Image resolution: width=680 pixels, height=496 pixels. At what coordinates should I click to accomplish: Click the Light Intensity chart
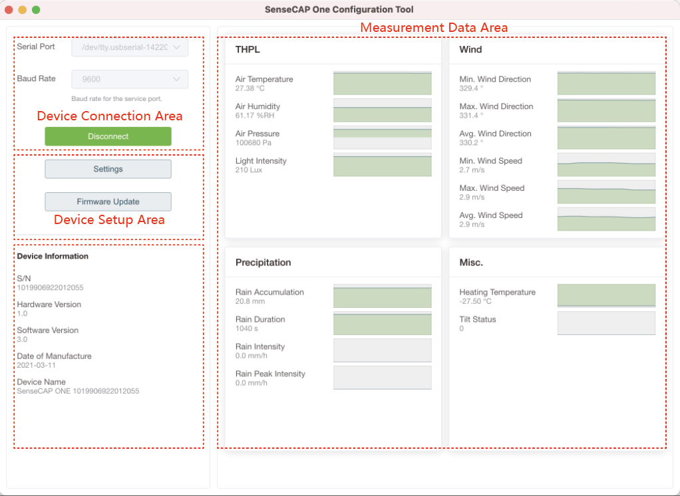[383, 165]
